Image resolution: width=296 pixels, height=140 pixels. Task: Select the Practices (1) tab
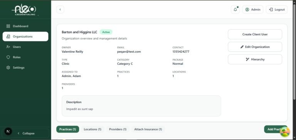coord(67,129)
